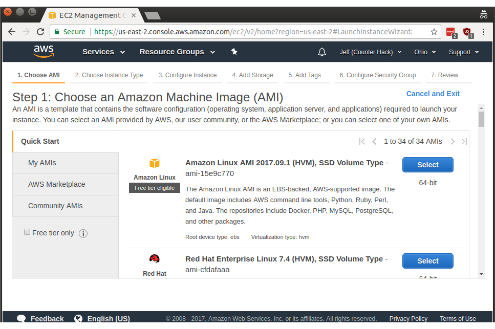
Task: Go to next page of AMIs
Action: 453,141
